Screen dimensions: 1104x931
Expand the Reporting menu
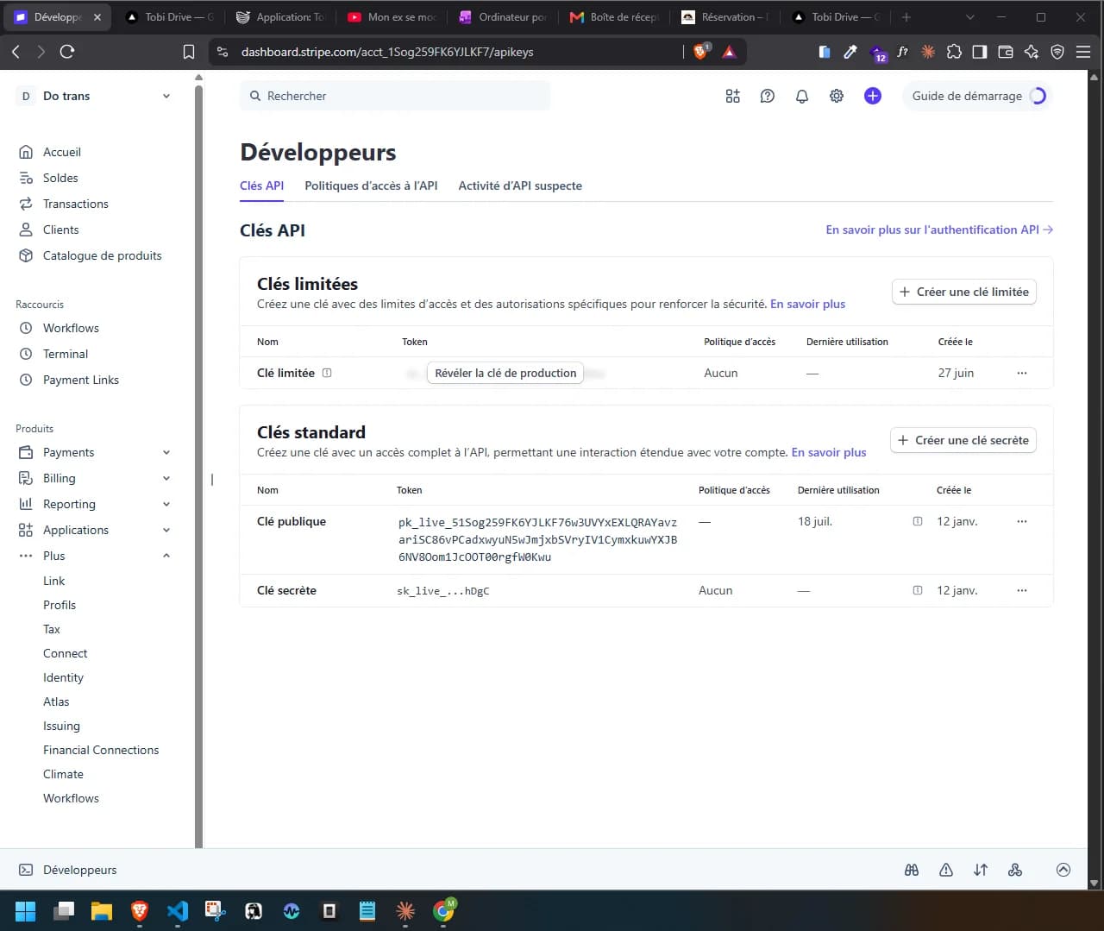click(x=166, y=504)
